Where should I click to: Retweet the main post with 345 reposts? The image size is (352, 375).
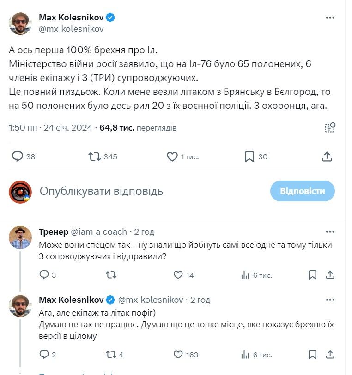(95, 156)
